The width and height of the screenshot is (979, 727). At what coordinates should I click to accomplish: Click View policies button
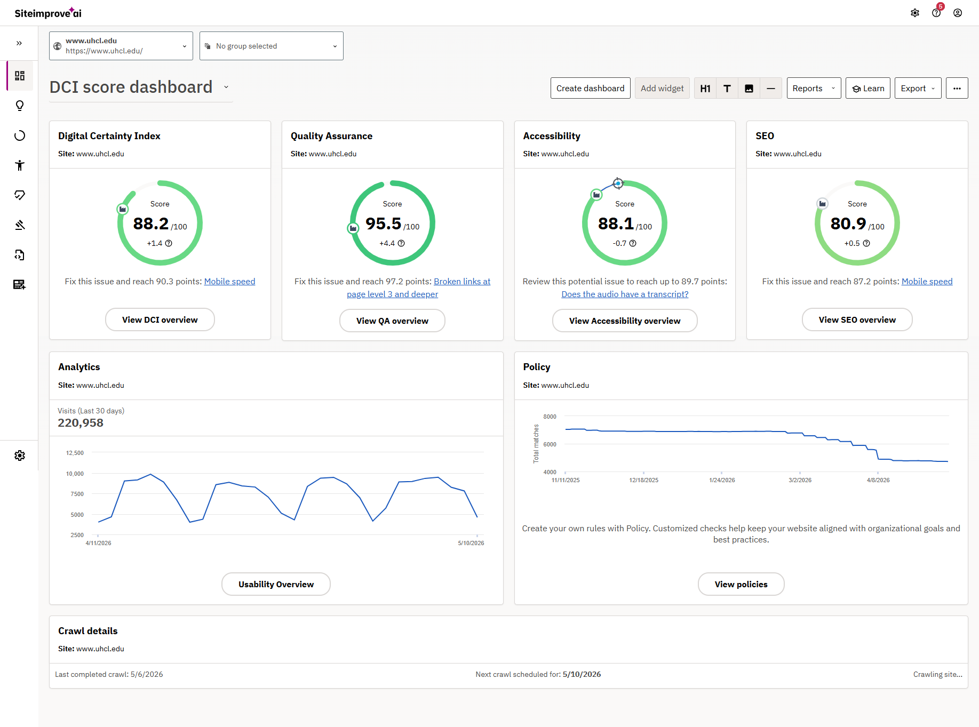(x=741, y=584)
